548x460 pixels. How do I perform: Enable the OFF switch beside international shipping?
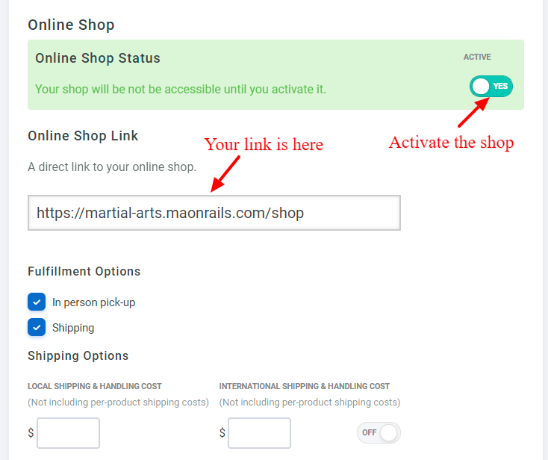(379, 432)
